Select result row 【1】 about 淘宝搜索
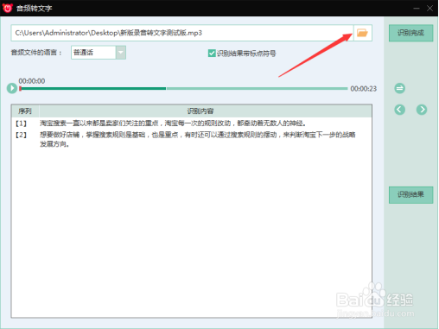 [192, 123]
